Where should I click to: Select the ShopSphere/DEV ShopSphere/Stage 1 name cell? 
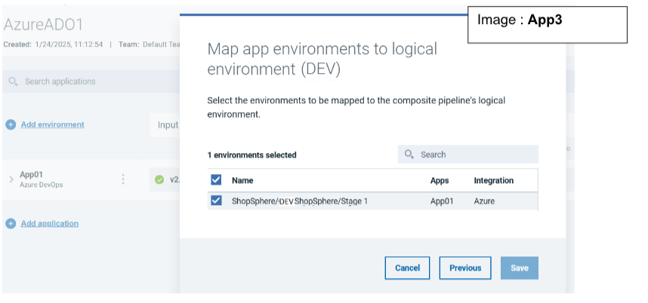[300, 201]
